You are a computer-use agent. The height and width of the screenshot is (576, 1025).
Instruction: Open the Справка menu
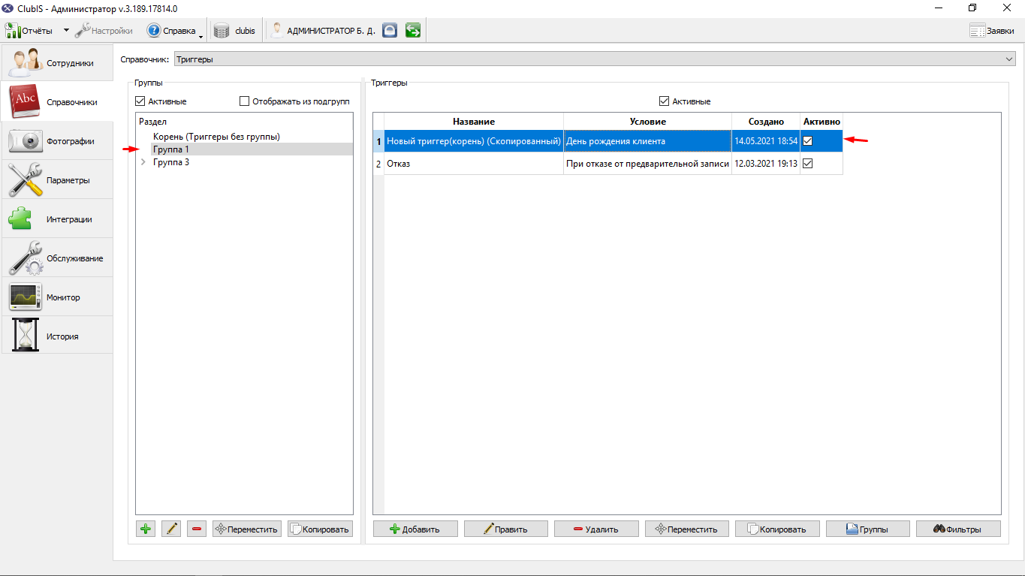(x=173, y=31)
